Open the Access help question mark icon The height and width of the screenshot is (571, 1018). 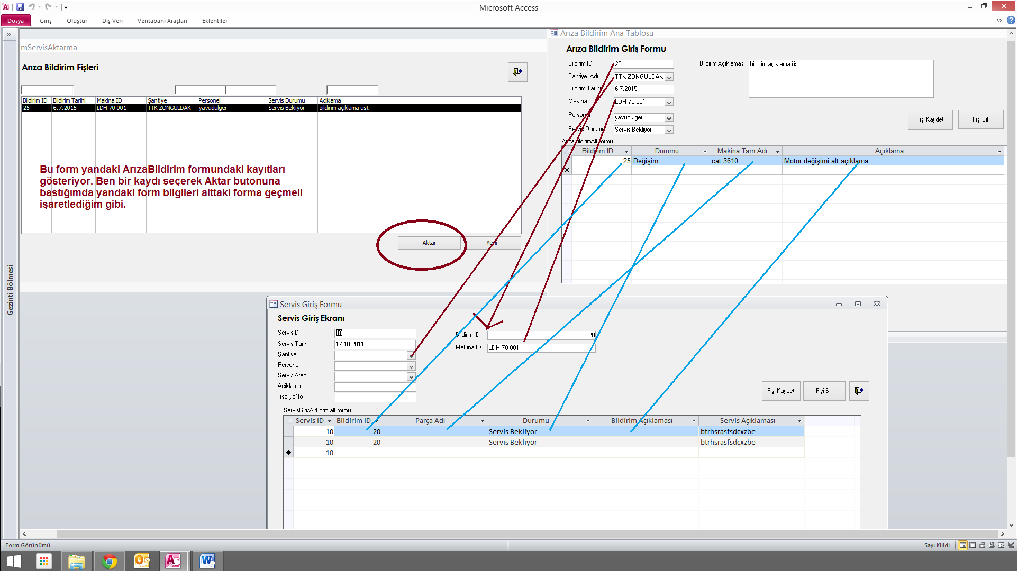click(x=1011, y=20)
